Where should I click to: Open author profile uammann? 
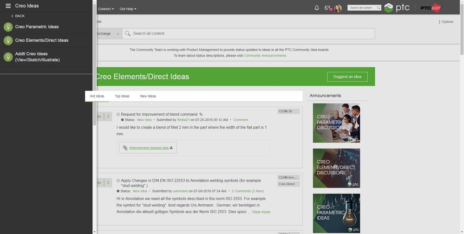[180, 191]
